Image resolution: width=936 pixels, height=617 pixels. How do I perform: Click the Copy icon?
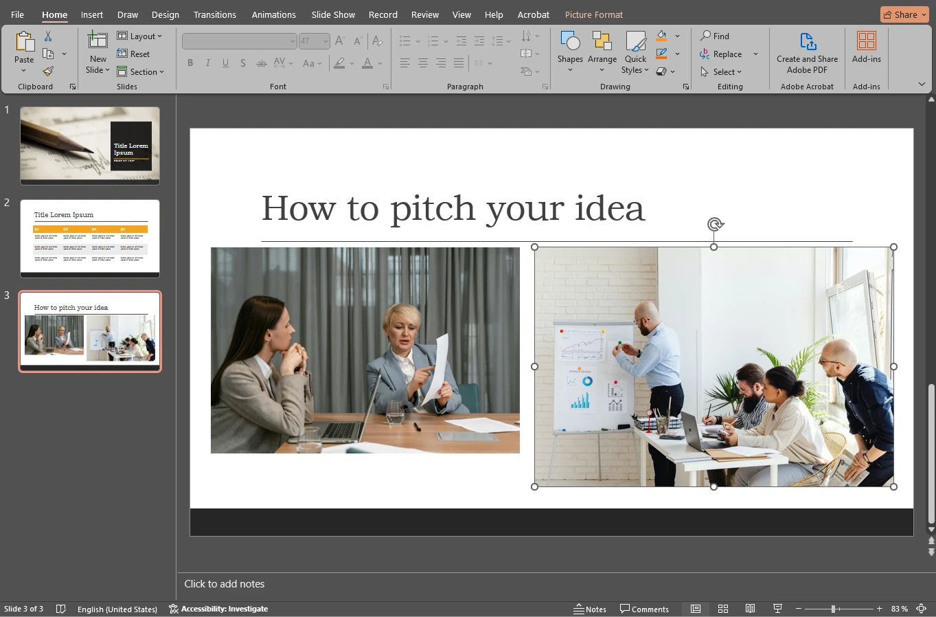(x=48, y=54)
